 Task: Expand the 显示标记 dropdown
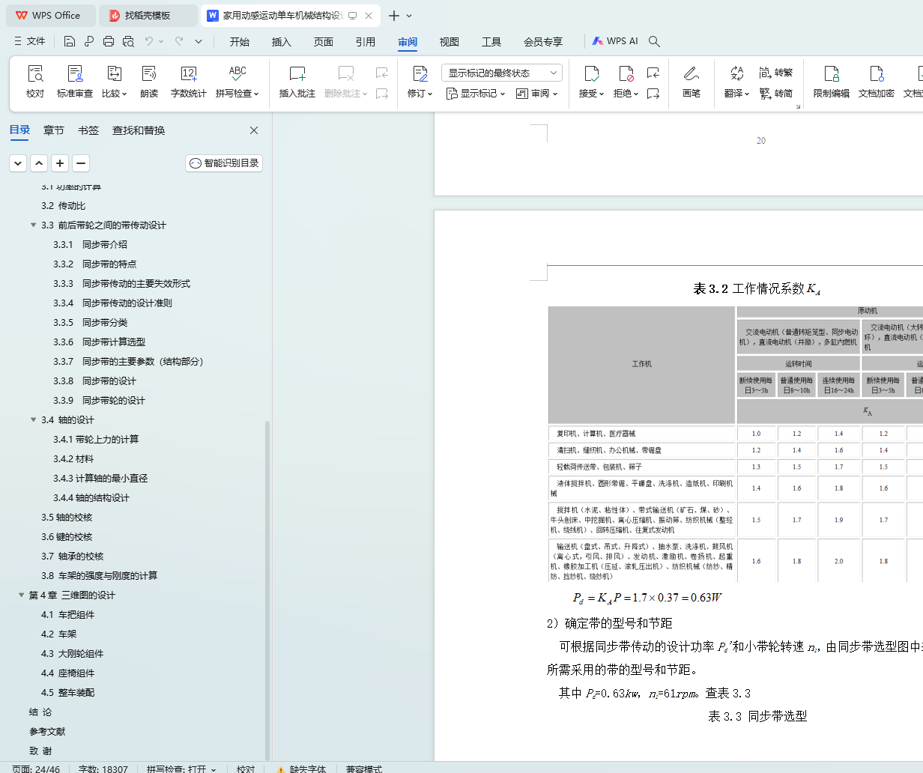click(x=476, y=94)
